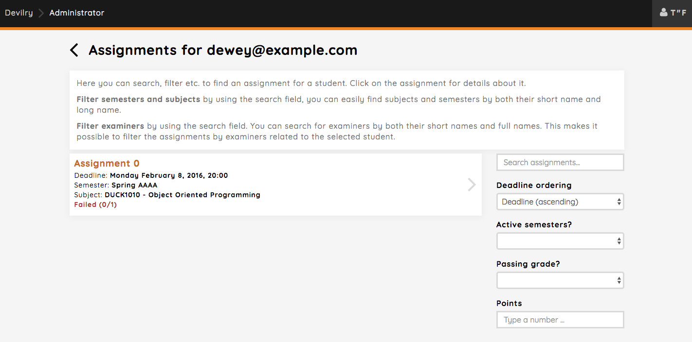Click the Active semesters? label
Viewport: 692px width, 342px height.
point(534,224)
